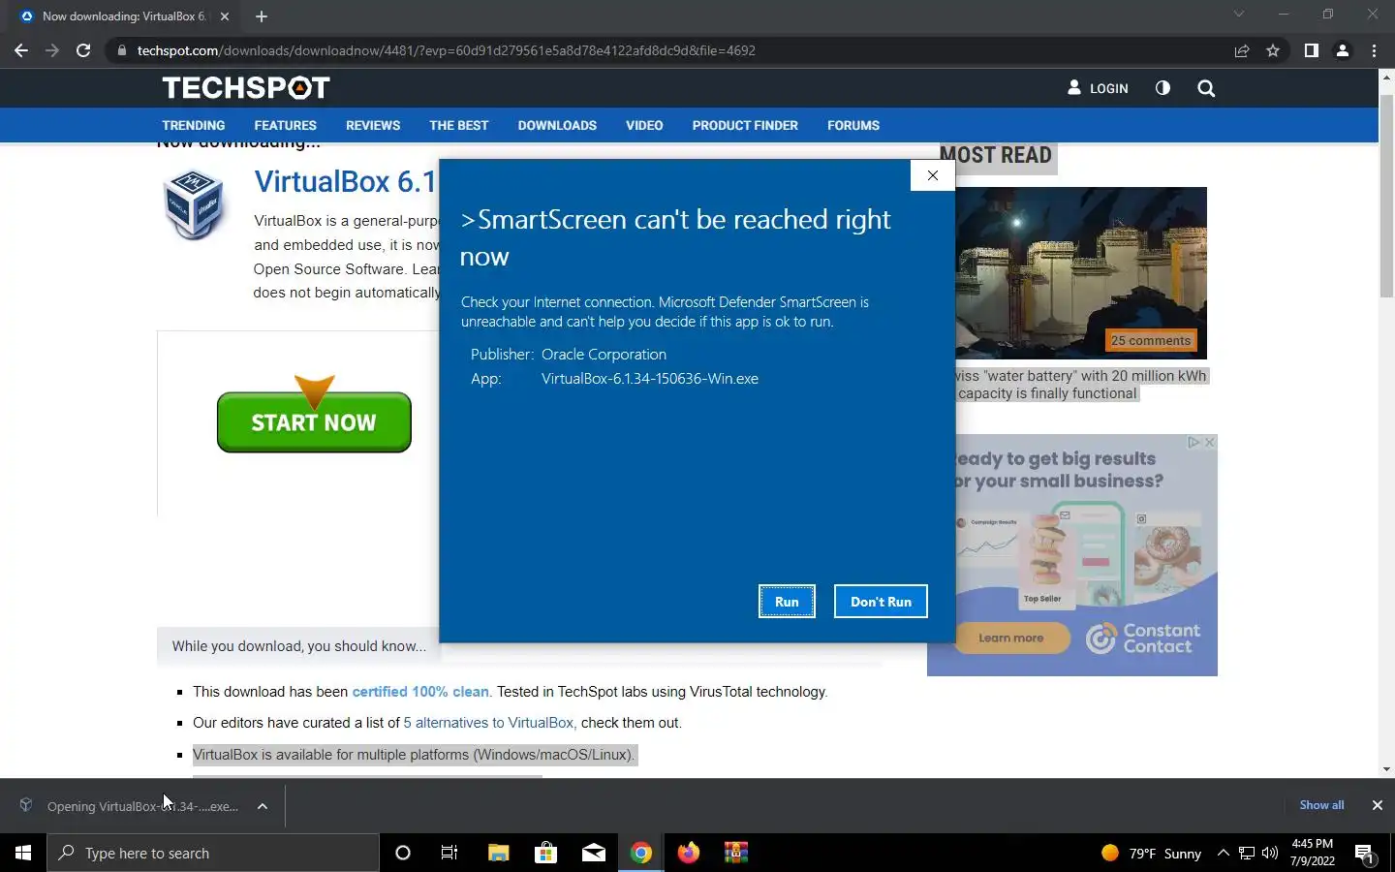Click the browser forward arrow

(x=52, y=50)
